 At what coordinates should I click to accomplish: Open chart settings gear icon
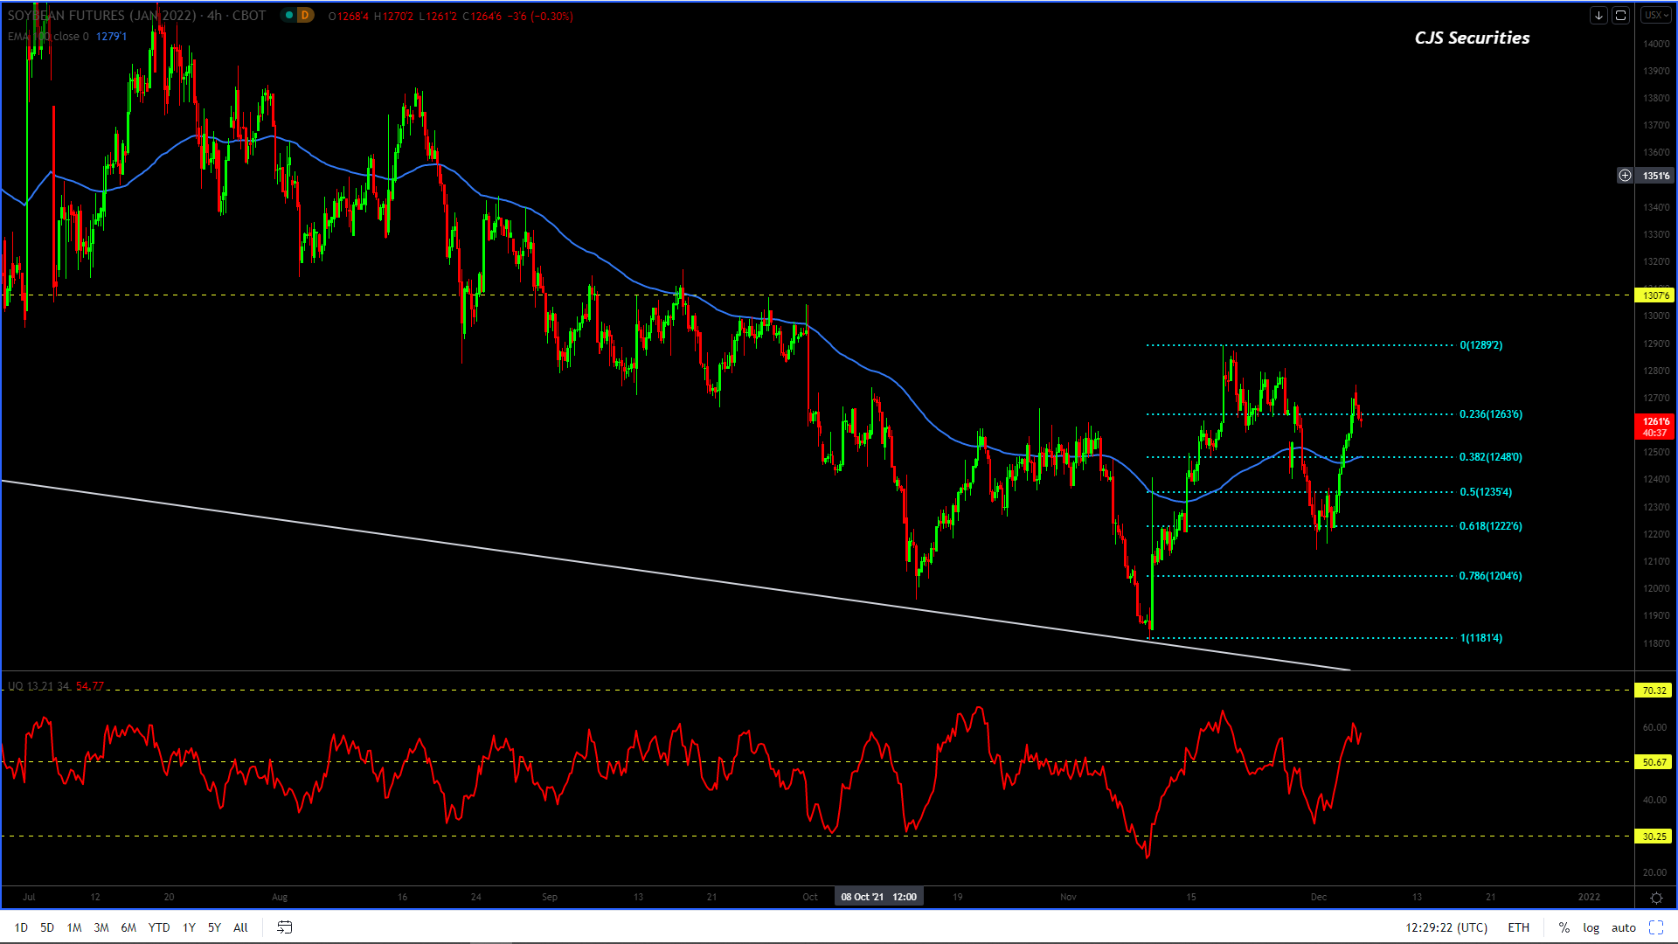[1655, 898]
